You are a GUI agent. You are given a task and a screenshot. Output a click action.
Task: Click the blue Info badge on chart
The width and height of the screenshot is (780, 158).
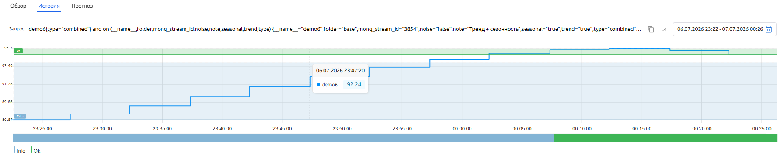click(x=20, y=116)
